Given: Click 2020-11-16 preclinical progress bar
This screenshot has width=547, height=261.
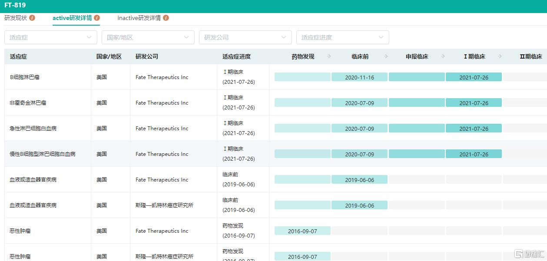Looking at the screenshot, I should point(359,77).
